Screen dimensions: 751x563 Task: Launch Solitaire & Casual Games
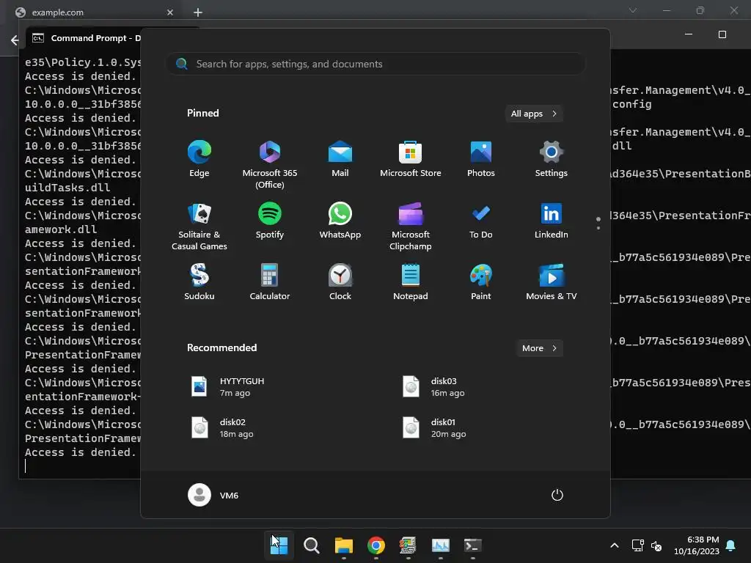click(199, 227)
